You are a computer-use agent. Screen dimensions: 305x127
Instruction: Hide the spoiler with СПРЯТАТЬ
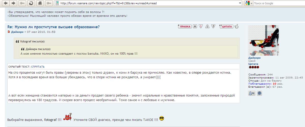tap(38, 67)
